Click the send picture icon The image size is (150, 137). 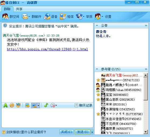click(27, 105)
